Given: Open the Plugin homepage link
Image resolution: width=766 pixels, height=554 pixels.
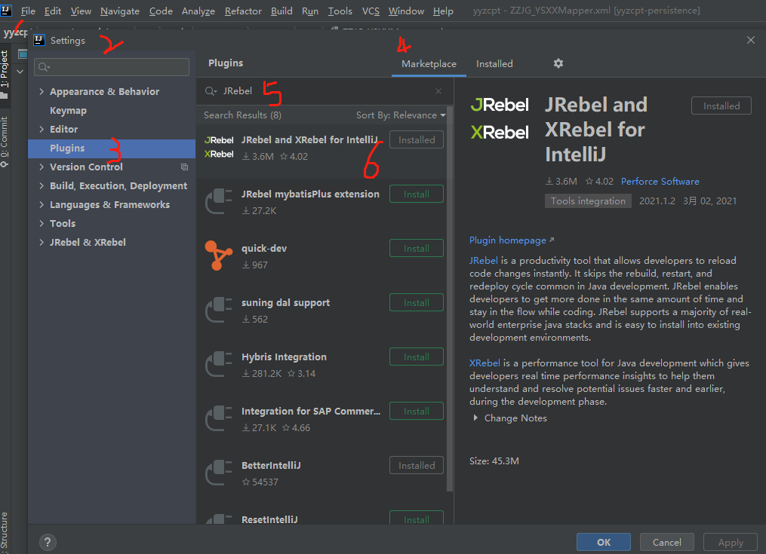Looking at the screenshot, I should [x=507, y=240].
